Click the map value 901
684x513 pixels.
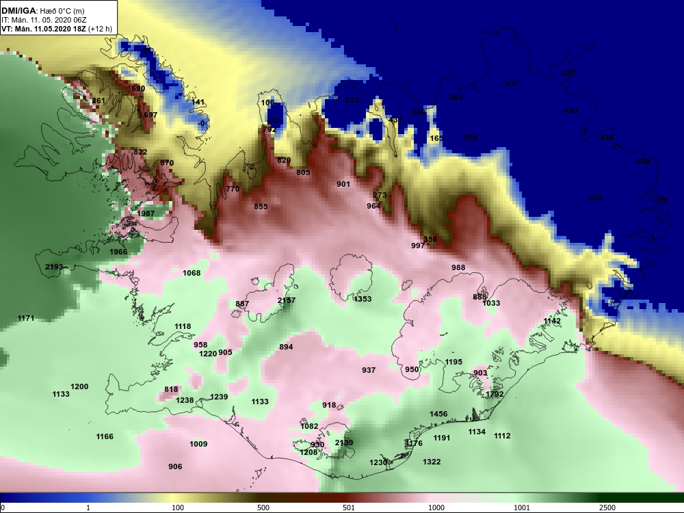pos(343,184)
